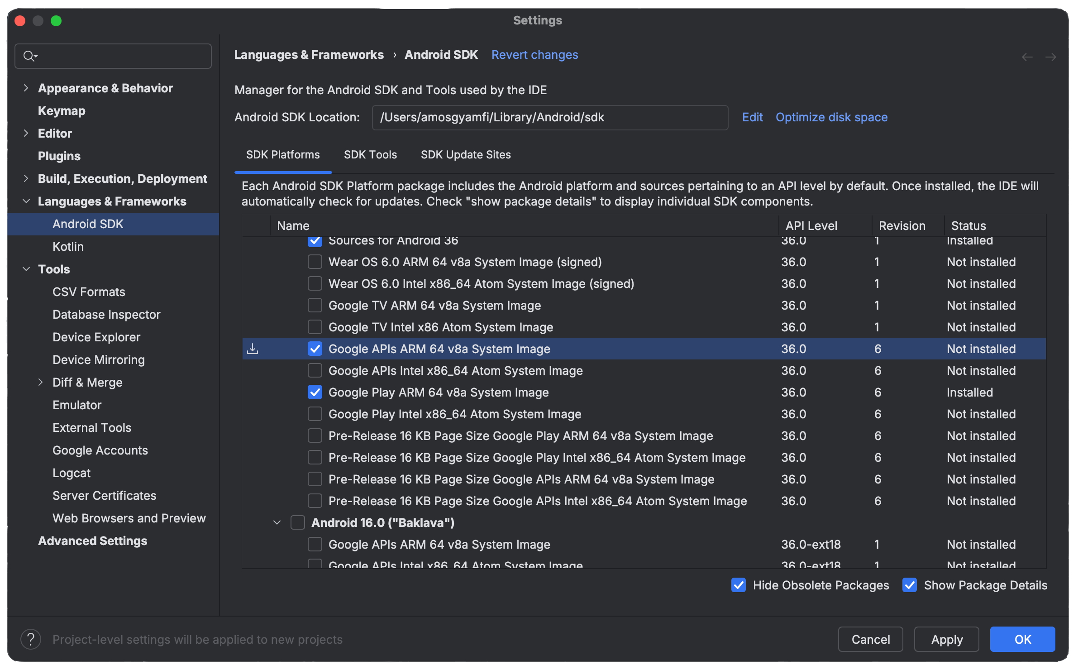Select Android SDK in the sidebar
Viewport: 1078px width, 670px height.
click(113, 224)
